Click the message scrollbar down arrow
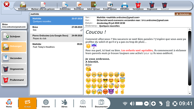 [190, 93]
